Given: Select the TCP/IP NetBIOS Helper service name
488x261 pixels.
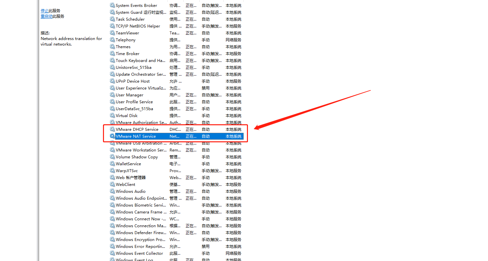Looking at the screenshot, I should click(138, 26).
